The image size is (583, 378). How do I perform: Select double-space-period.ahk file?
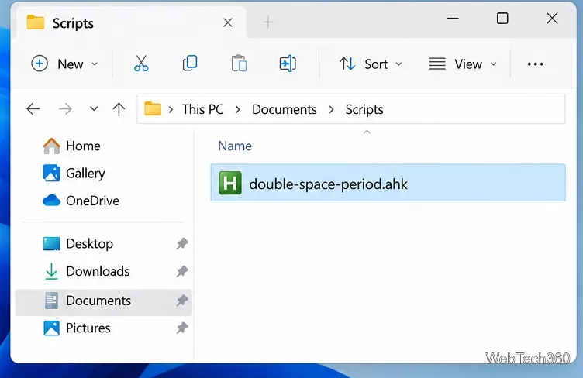click(388, 183)
